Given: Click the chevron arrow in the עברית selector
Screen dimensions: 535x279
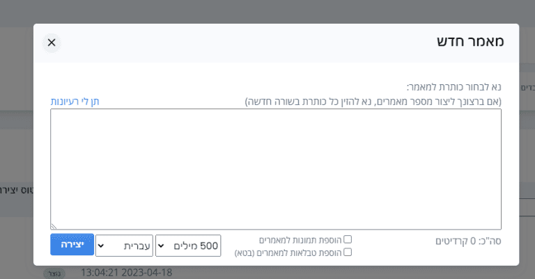Looking at the screenshot, I should 100,246.
